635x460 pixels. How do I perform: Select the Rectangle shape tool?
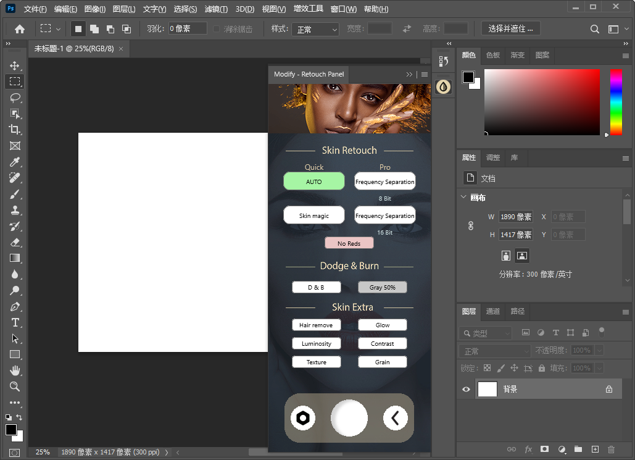[15, 354]
